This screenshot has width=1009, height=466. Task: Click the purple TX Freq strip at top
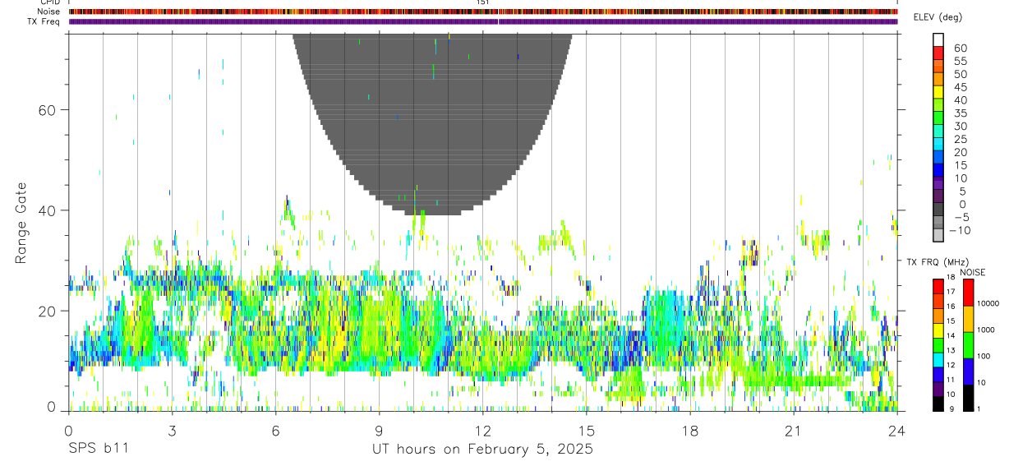[x=483, y=21]
